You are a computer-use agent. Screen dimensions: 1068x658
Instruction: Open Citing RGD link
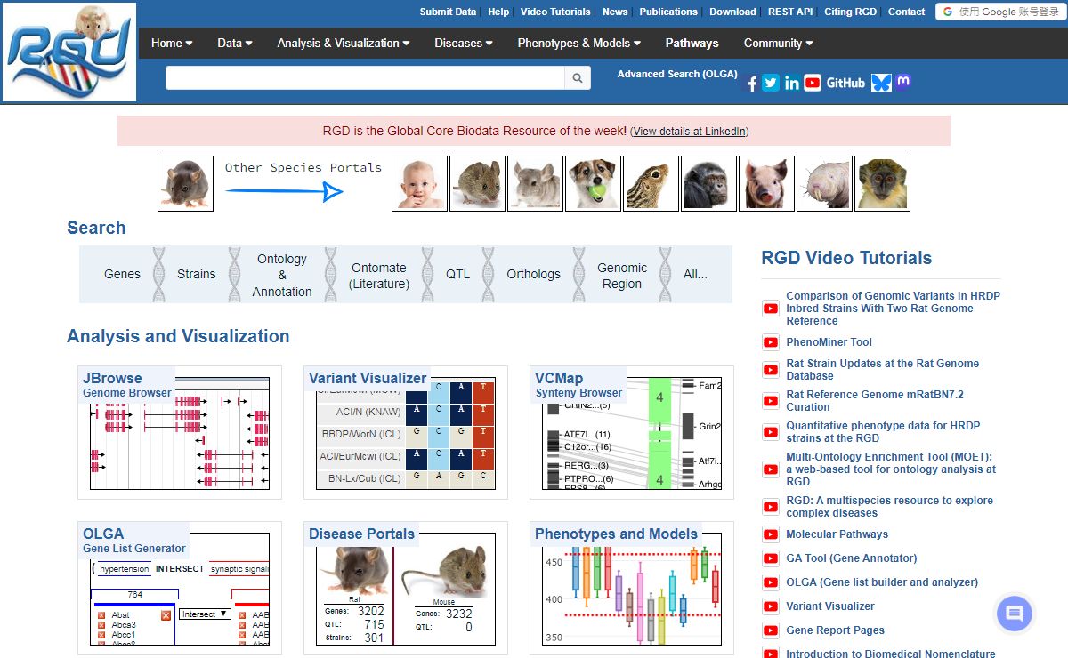[850, 12]
